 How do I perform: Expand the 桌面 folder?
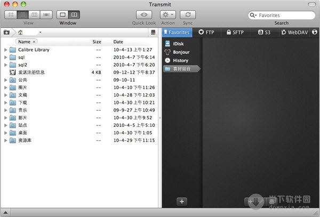6,133
